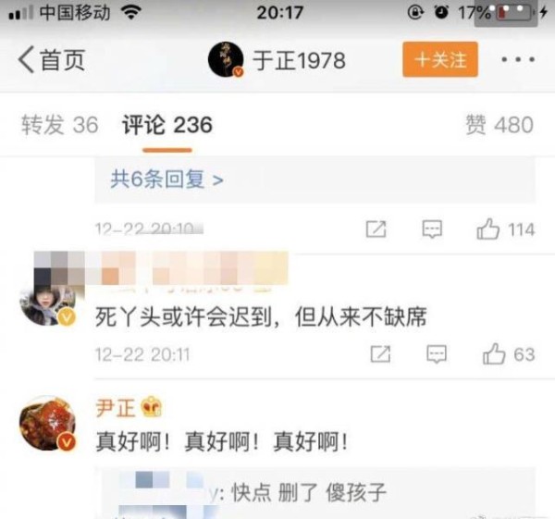Select the 评论 236 tab
Image resolution: width=555 pixels, height=519 pixels.
coord(167,125)
